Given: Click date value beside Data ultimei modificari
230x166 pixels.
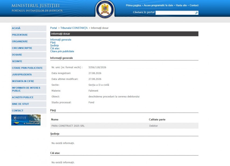Looking at the screenshot, I should click(95, 79).
